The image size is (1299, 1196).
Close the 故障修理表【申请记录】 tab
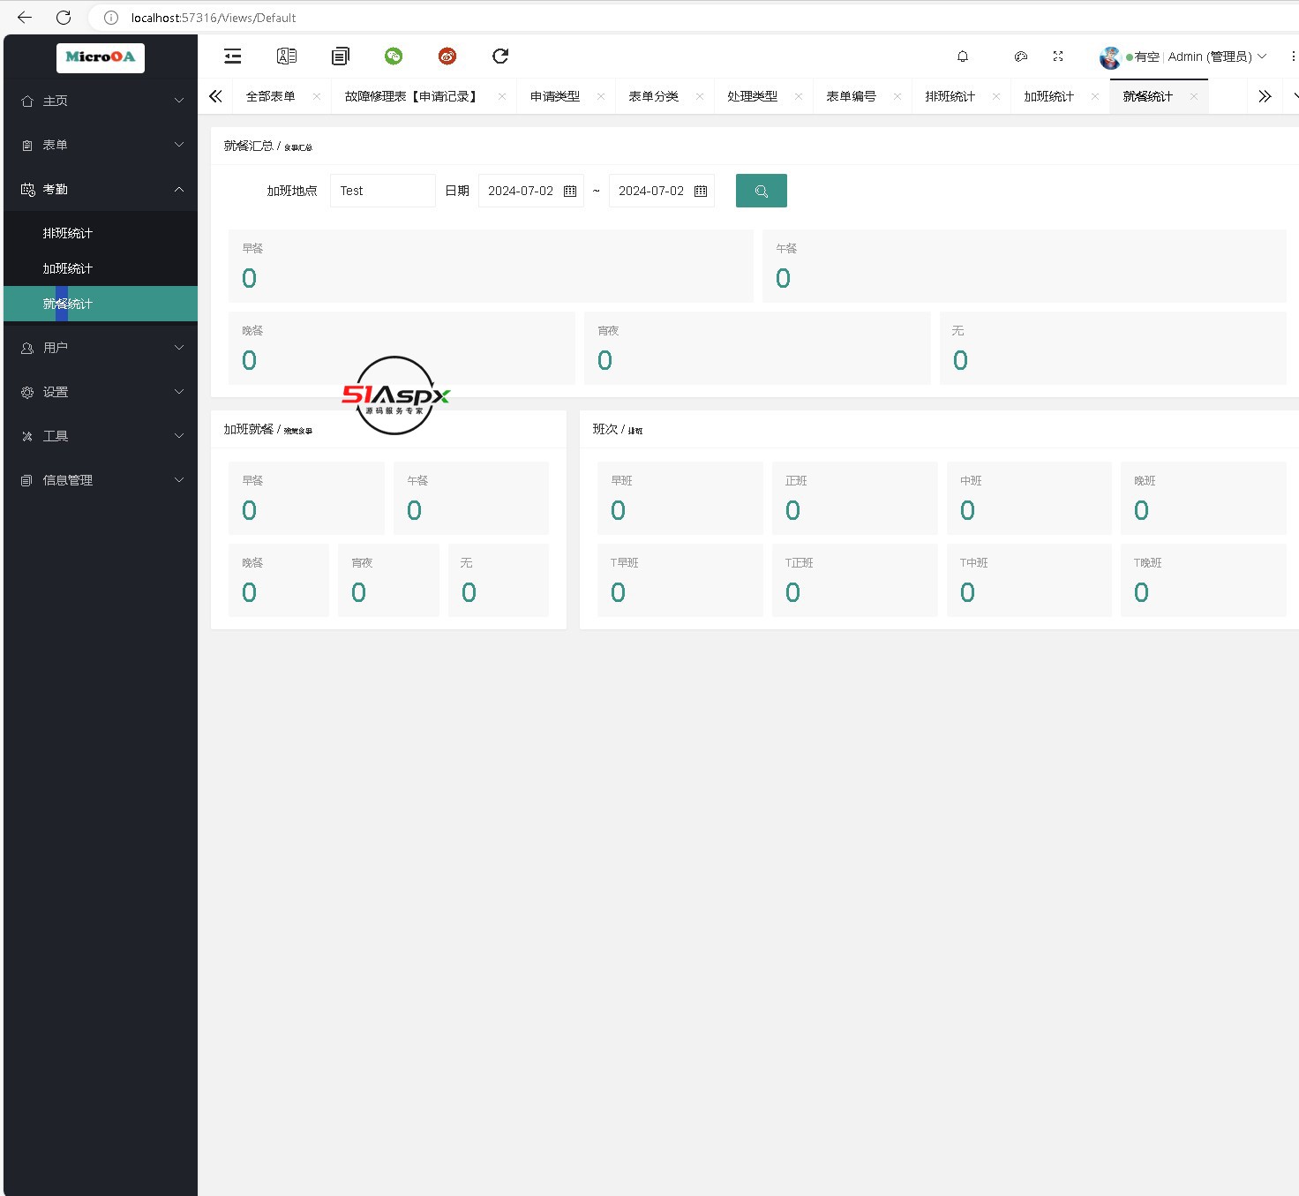(502, 96)
